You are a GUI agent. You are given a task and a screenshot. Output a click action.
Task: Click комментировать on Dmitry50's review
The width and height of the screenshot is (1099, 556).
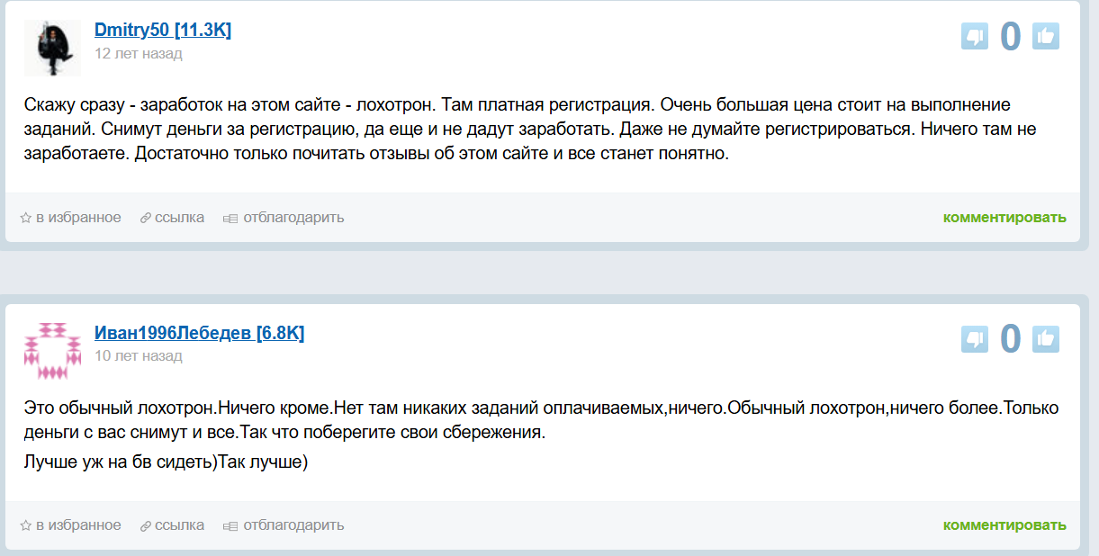click(x=1003, y=217)
